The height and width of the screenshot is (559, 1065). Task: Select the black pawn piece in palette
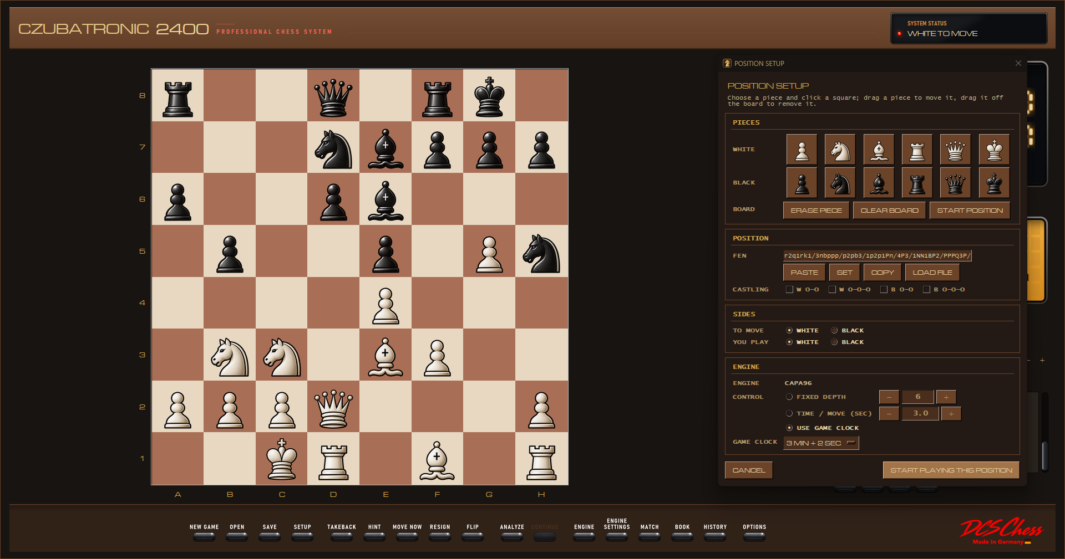click(802, 183)
